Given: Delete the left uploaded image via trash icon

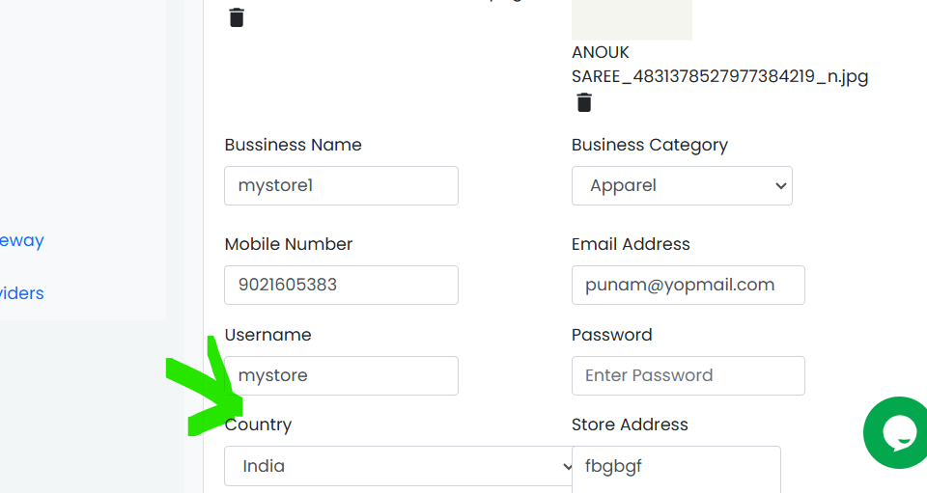Looking at the screenshot, I should [x=237, y=17].
